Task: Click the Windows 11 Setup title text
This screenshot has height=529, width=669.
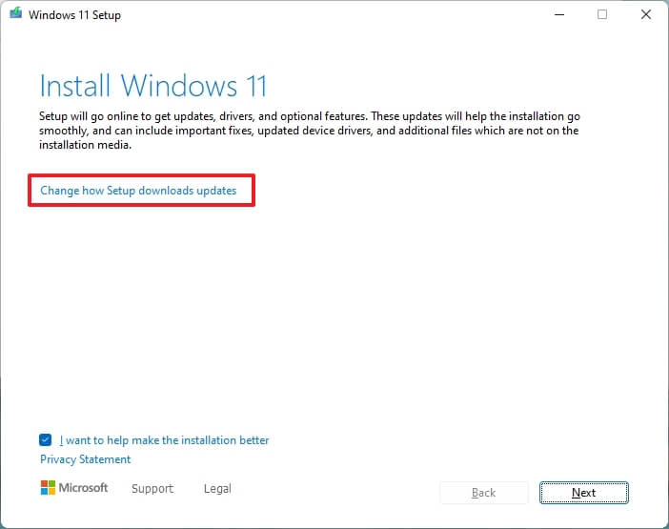Action: (74, 15)
